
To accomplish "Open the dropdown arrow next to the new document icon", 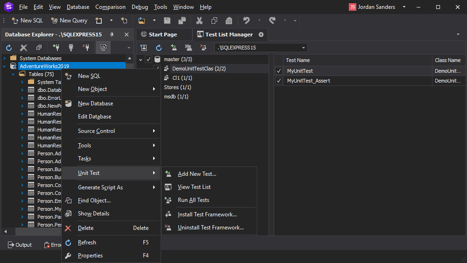I will [112, 21].
